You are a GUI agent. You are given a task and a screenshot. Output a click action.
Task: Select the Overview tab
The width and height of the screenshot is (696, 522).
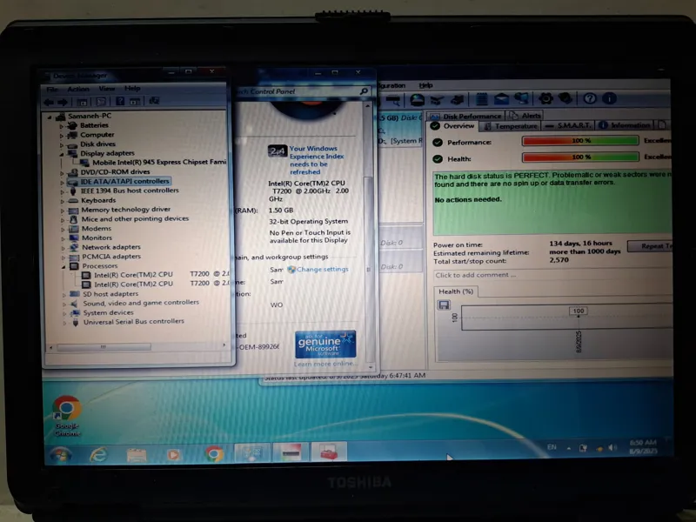click(x=453, y=126)
